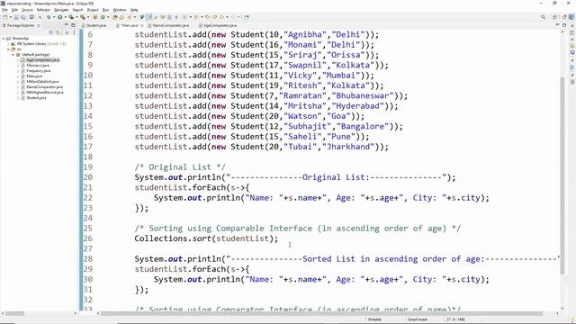
Task: Open the Run dropdown arrow
Action: point(65,17)
